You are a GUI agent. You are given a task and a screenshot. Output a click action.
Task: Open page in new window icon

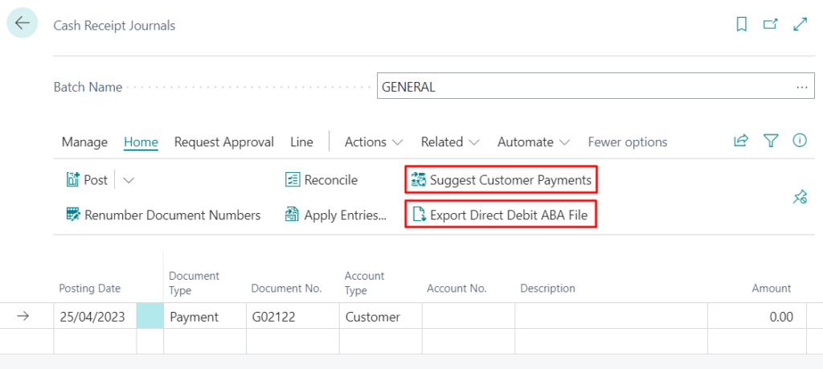point(770,24)
